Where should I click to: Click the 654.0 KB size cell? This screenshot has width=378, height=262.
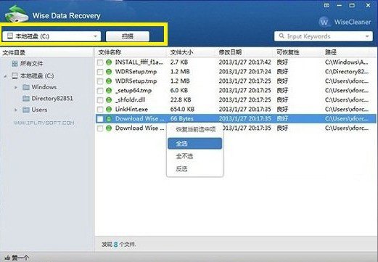pyautogui.click(x=182, y=110)
